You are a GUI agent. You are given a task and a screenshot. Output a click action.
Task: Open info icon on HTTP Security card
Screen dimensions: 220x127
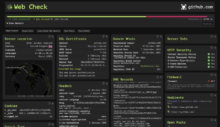tap(211, 48)
